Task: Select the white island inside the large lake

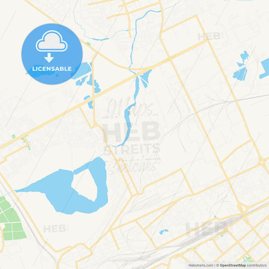Action: pos(85,185)
